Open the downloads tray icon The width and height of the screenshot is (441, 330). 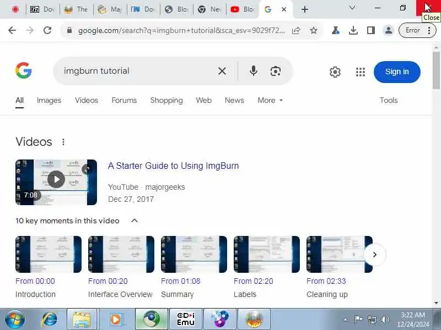(353, 30)
